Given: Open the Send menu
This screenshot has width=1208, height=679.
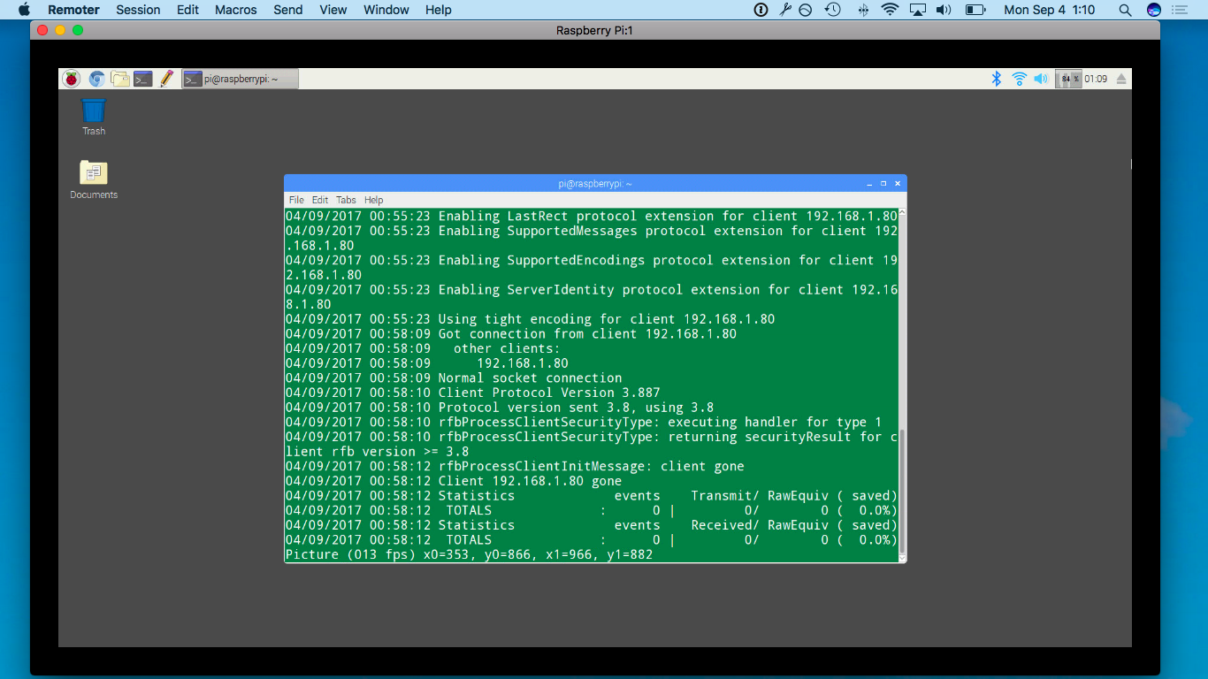Looking at the screenshot, I should 288,10.
